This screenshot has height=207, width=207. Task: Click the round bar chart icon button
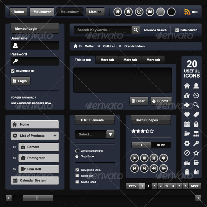(150, 12)
